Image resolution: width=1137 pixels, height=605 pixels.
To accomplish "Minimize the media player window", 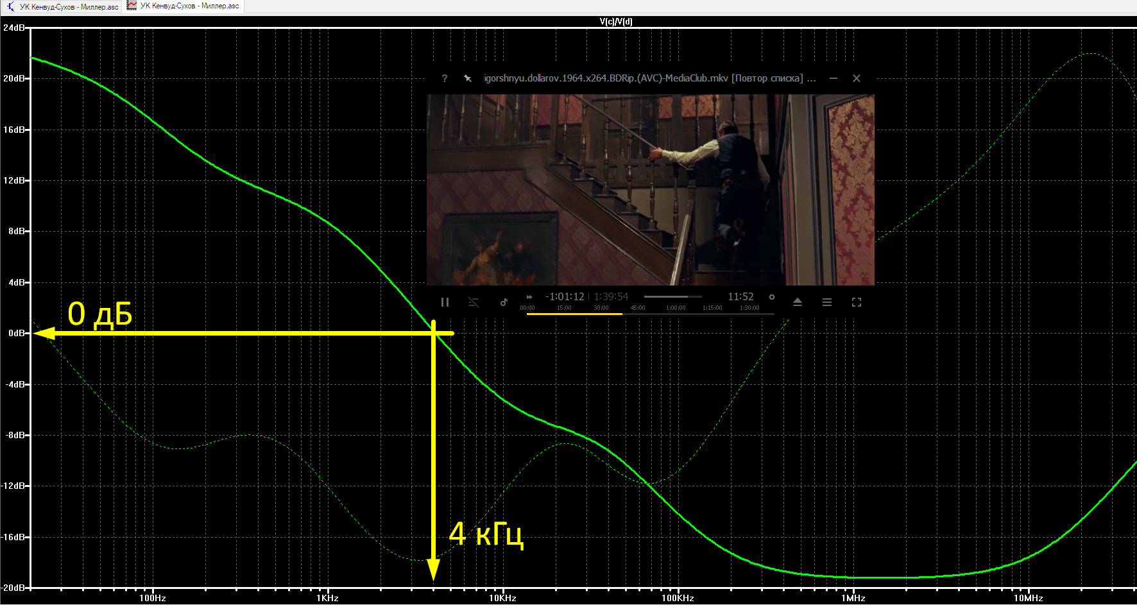I will pyautogui.click(x=834, y=78).
